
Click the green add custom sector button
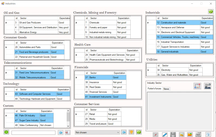pos(6,132)
